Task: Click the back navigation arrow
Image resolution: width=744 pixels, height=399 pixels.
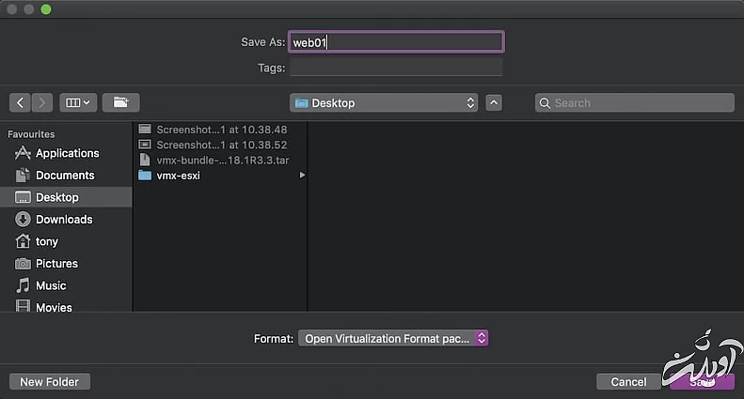Action: tap(21, 102)
